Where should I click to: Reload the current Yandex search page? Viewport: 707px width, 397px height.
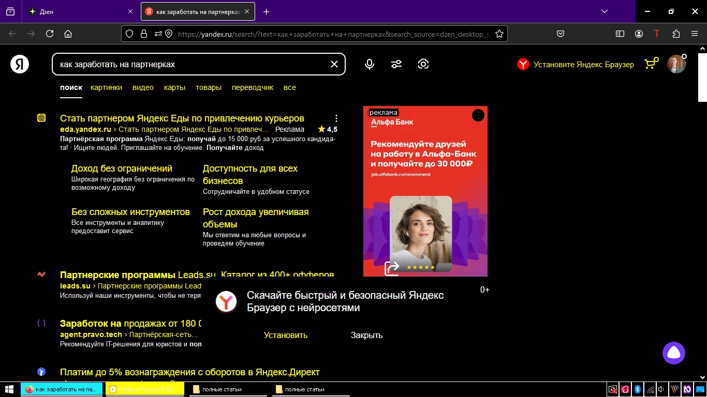point(50,34)
